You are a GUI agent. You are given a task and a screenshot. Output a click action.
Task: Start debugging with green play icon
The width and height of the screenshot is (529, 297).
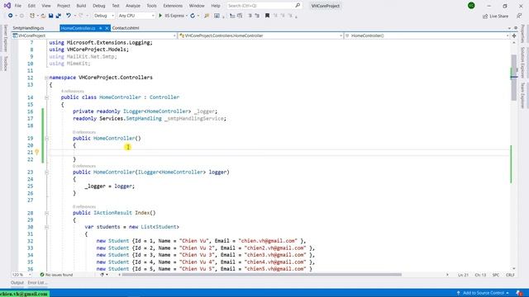[160, 16]
